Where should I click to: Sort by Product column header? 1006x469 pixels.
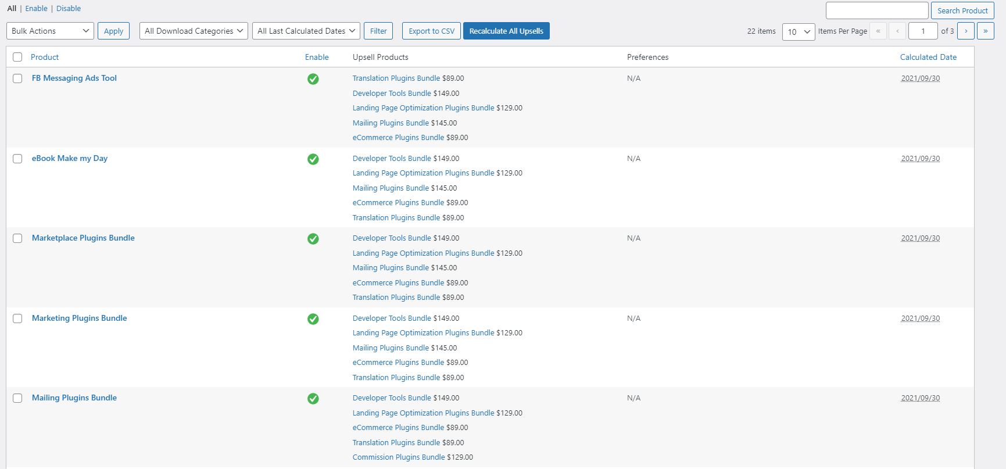(x=45, y=57)
